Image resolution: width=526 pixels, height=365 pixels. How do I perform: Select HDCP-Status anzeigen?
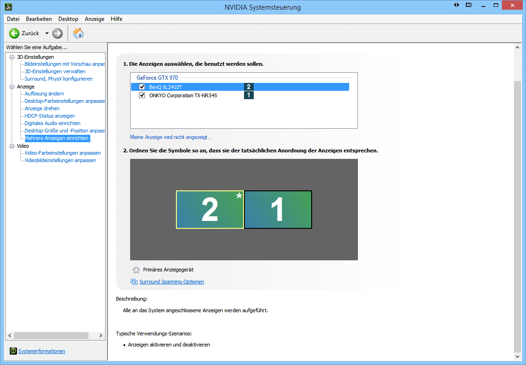[50, 116]
